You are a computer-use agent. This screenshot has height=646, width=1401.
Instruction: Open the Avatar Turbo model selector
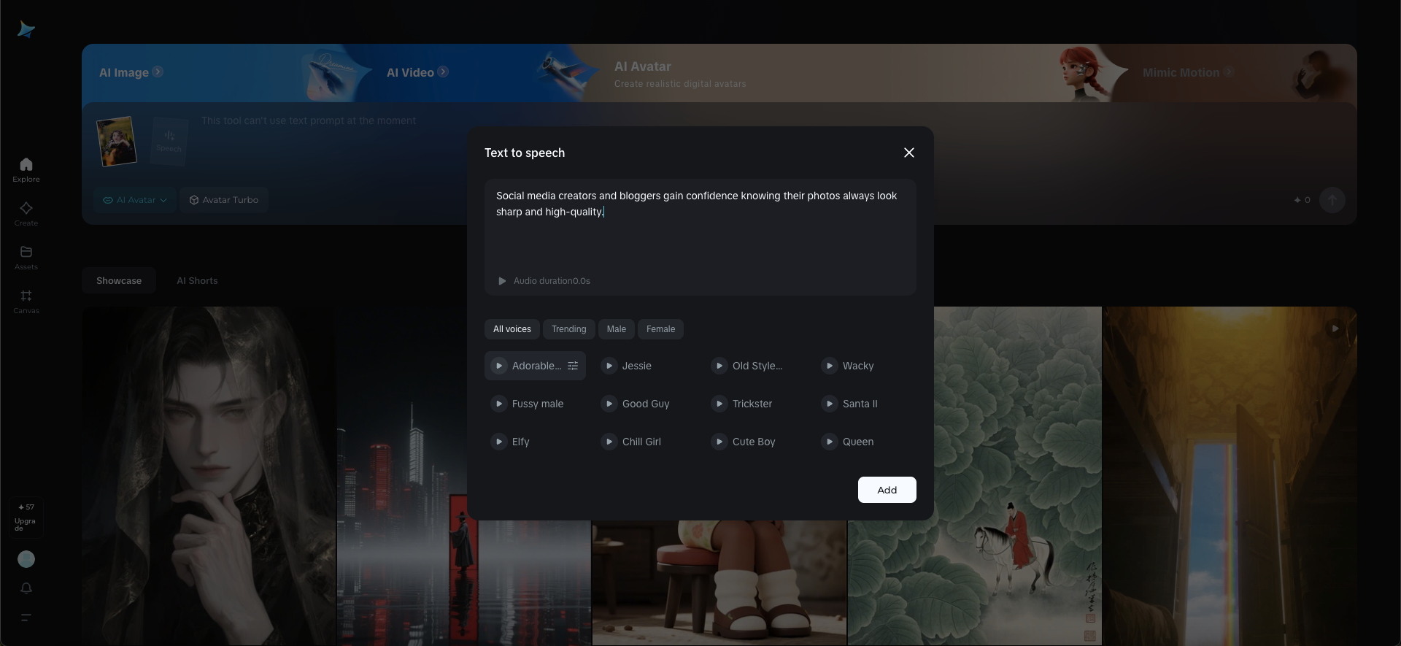224,200
